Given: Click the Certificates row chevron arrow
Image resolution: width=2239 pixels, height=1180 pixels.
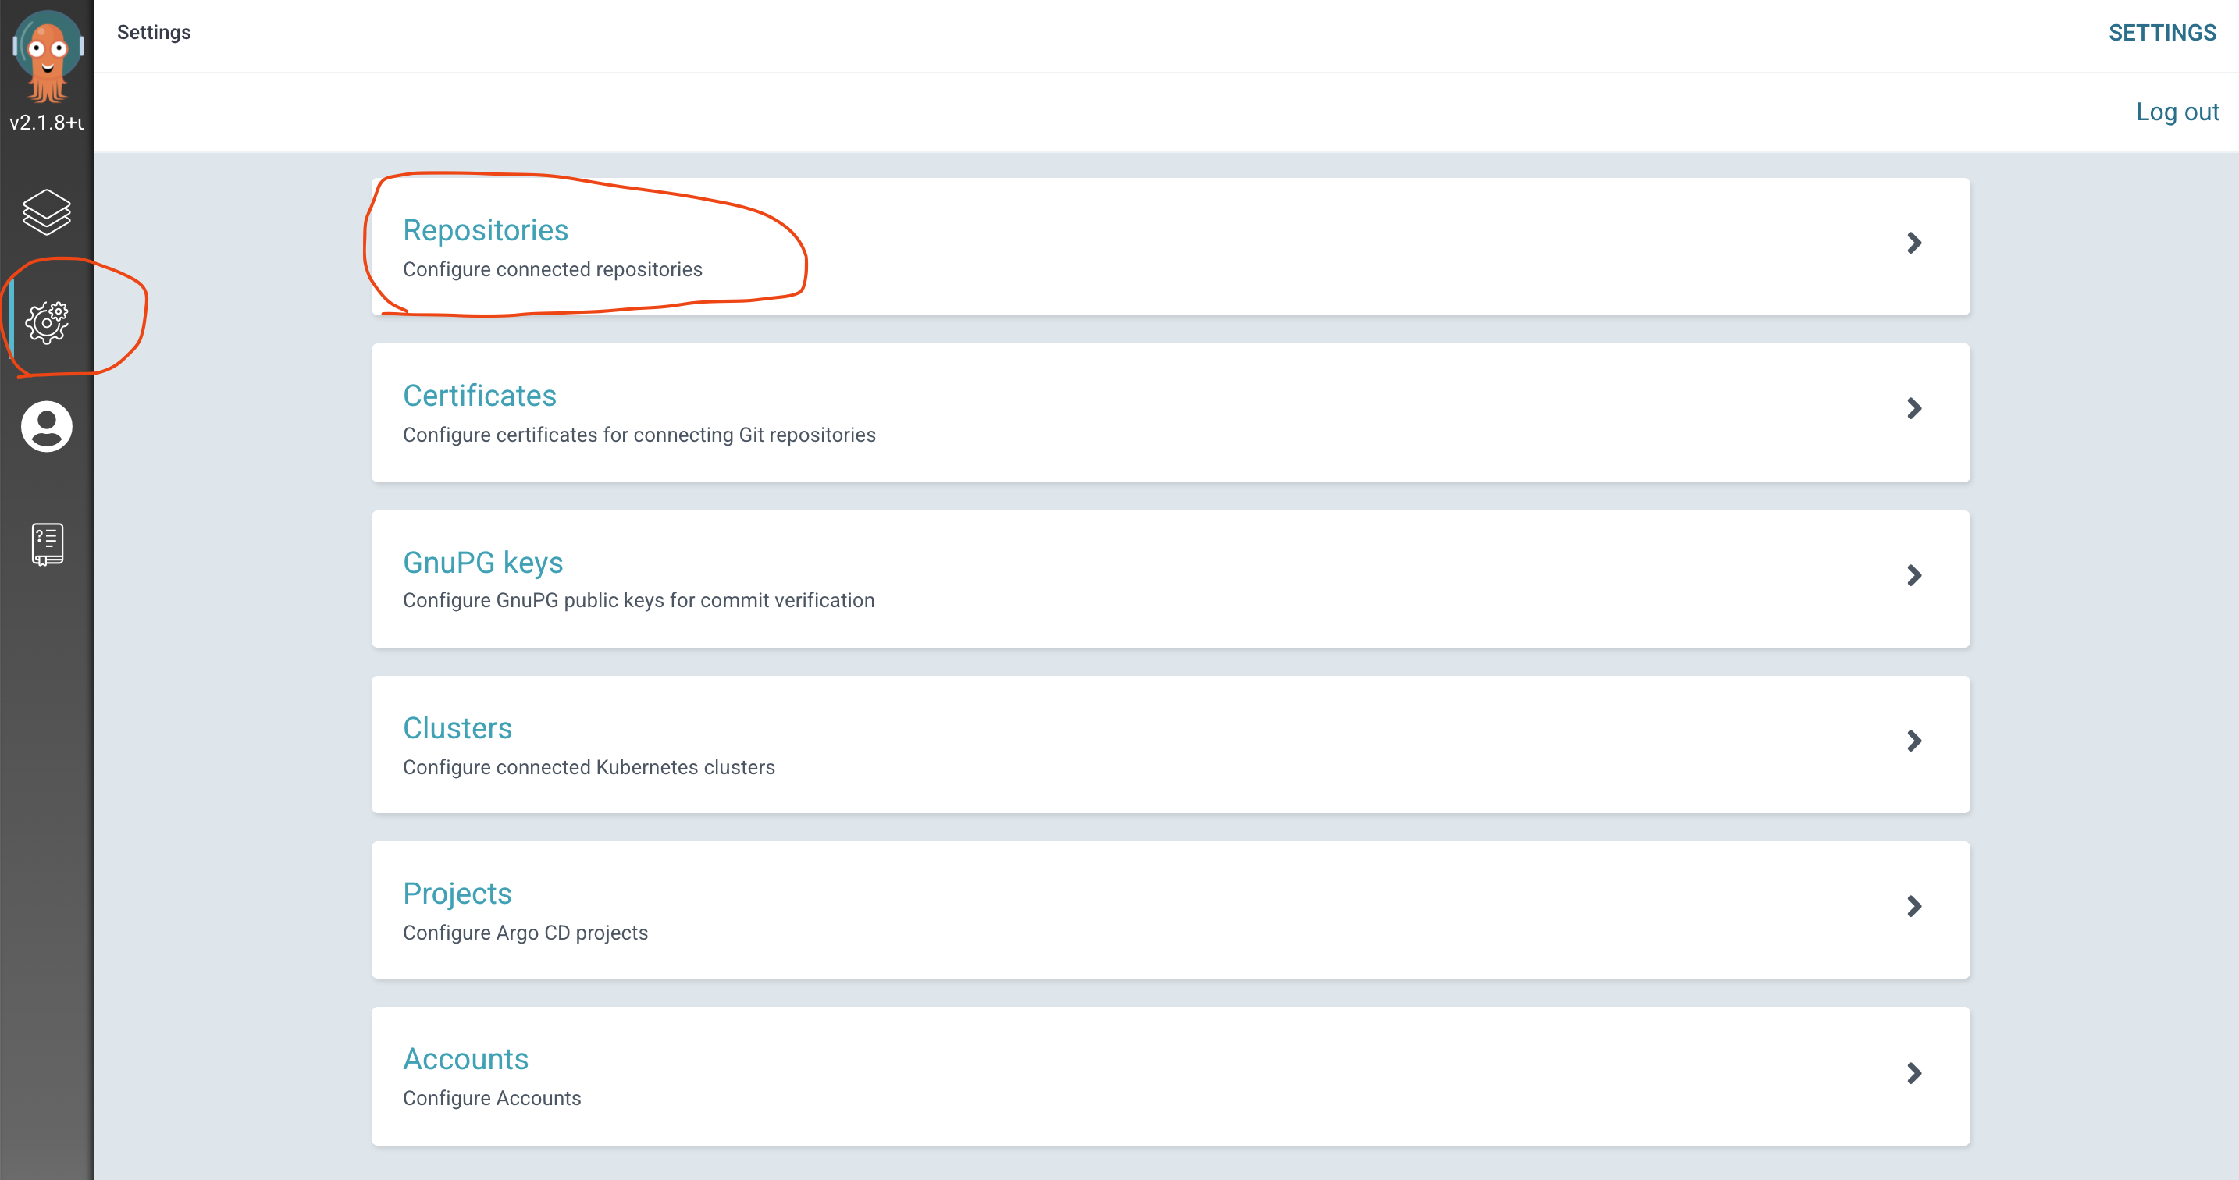Looking at the screenshot, I should click(x=1913, y=408).
